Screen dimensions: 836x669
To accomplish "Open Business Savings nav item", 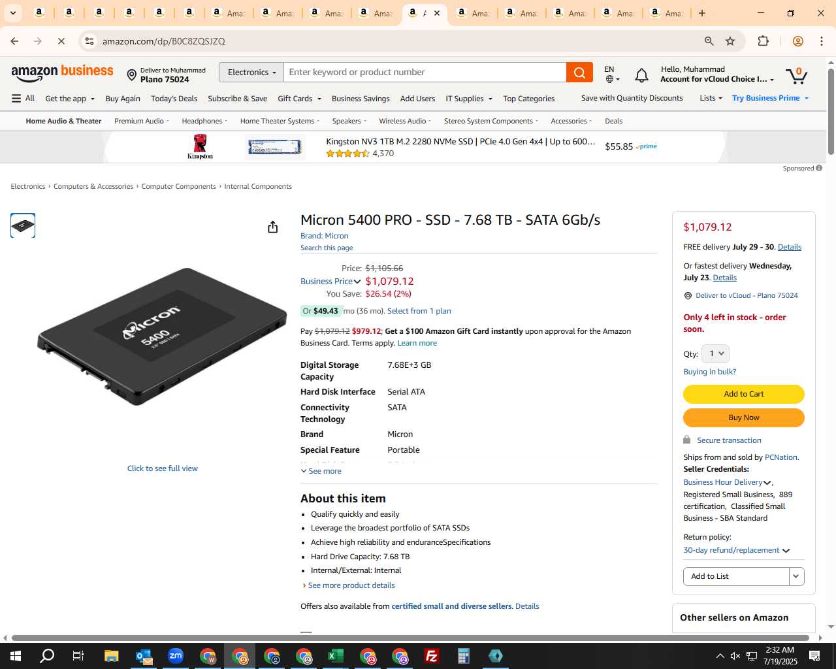I will [361, 99].
